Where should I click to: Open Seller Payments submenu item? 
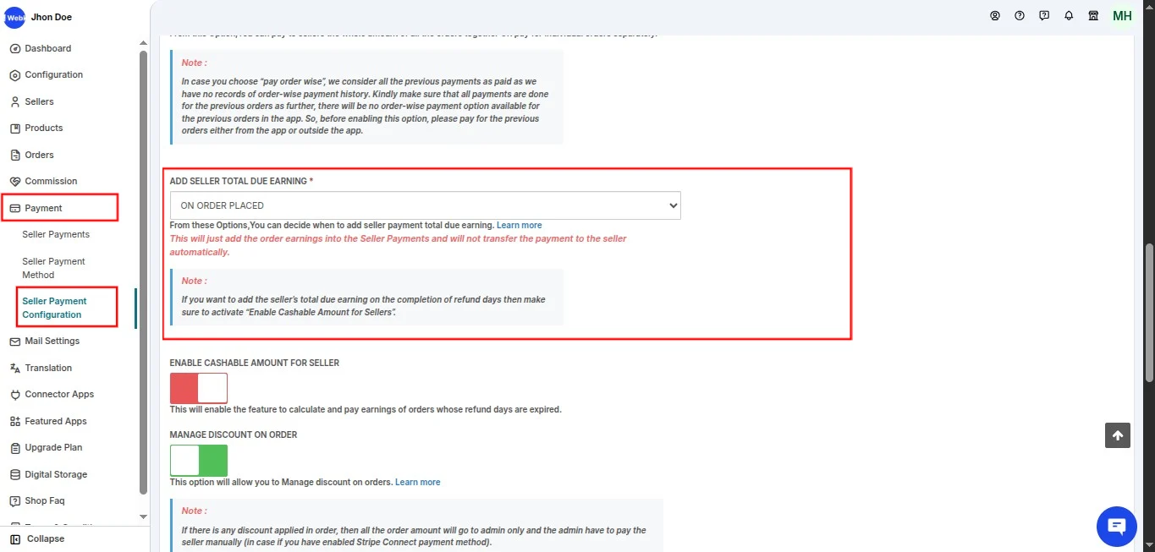coord(56,234)
